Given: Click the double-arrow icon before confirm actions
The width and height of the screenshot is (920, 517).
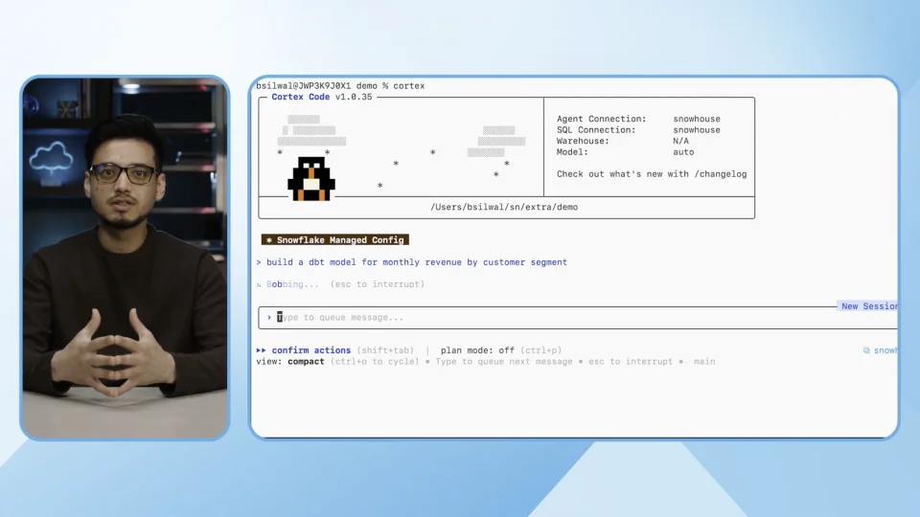Looking at the screenshot, I should [261, 350].
